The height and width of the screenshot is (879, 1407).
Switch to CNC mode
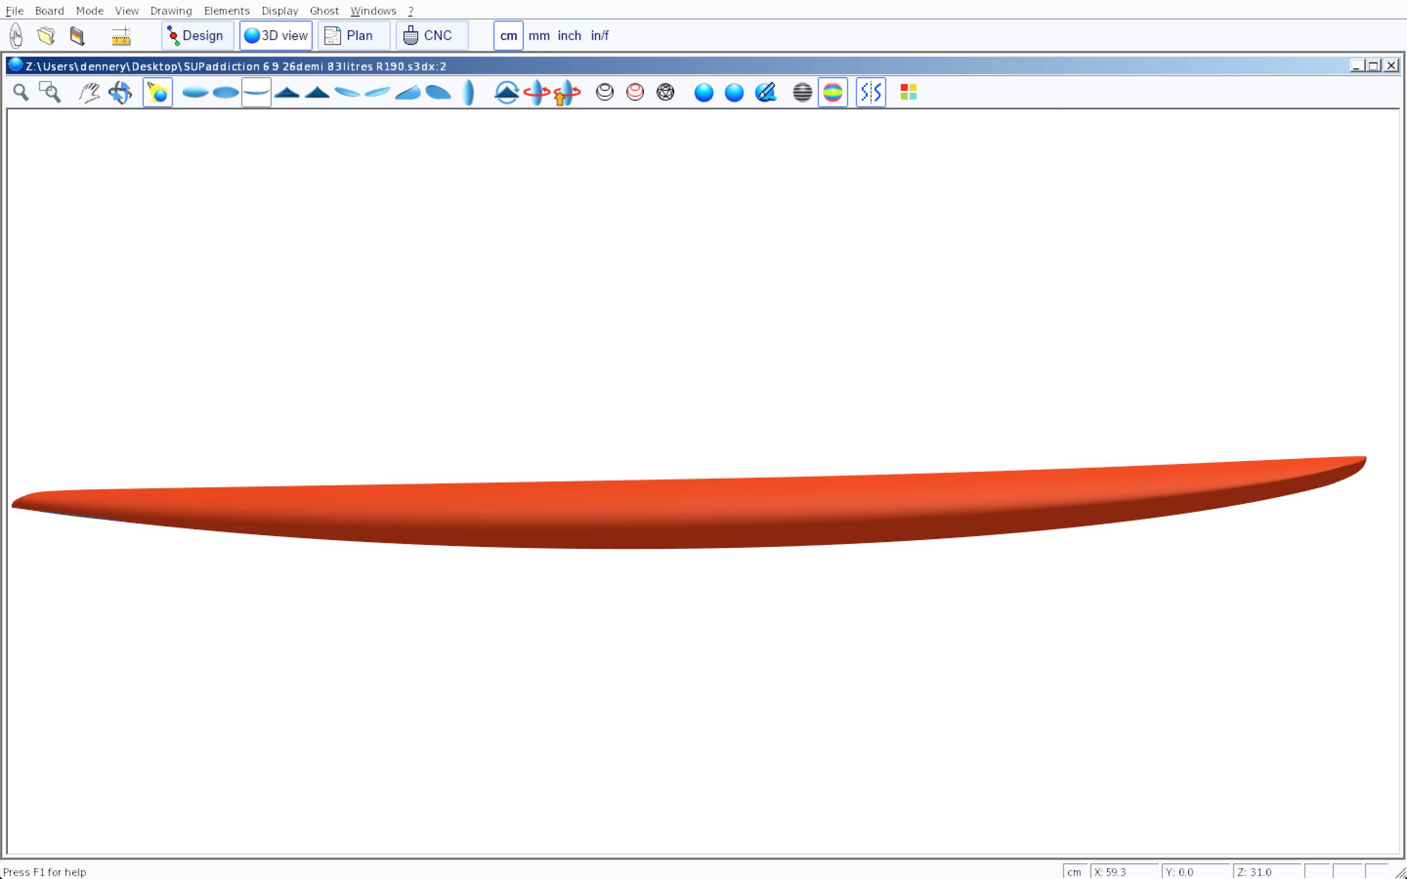[431, 36]
